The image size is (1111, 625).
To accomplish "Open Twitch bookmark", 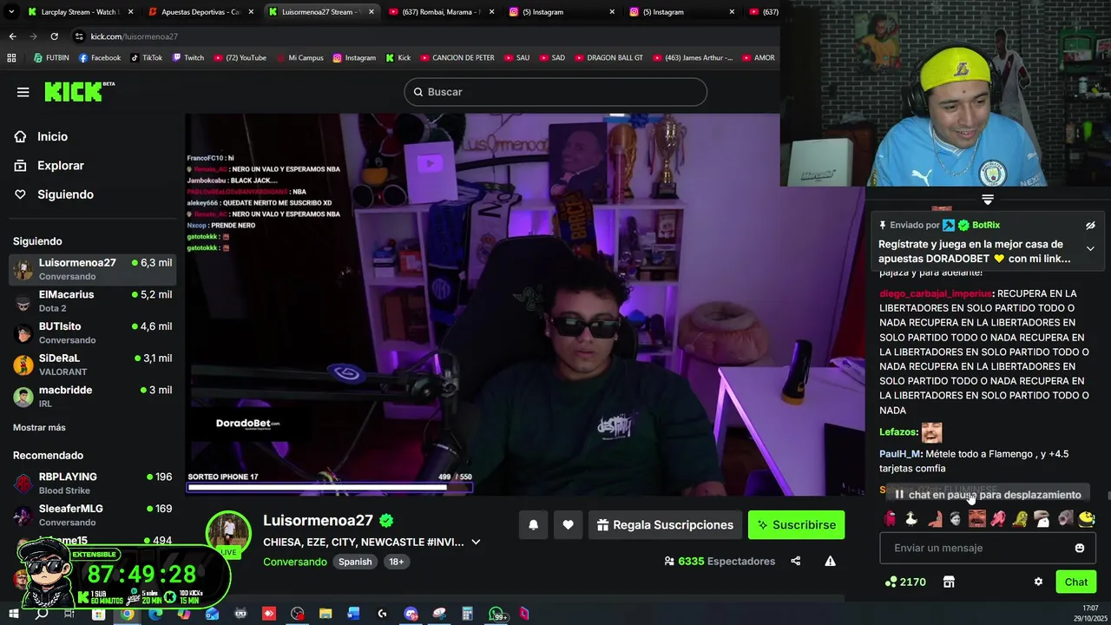I will [x=188, y=58].
